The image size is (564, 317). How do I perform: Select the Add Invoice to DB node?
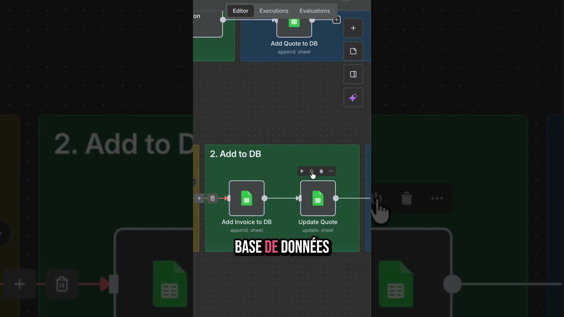click(247, 198)
